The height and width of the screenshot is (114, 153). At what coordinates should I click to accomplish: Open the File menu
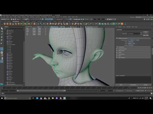click(2, 17)
